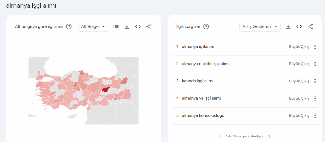The height and width of the screenshot is (142, 325).
Task: Select the darkest red province on the map
Action: (x=106, y=89)
